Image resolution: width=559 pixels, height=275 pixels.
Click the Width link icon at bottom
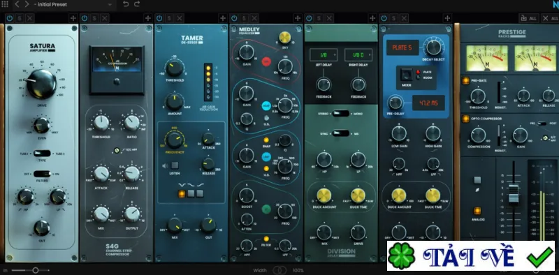pos(279,270)
